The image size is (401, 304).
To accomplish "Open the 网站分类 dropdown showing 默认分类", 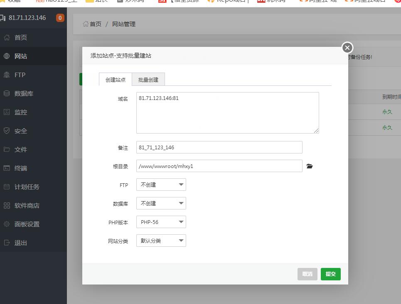I will (x=161, y=241).
